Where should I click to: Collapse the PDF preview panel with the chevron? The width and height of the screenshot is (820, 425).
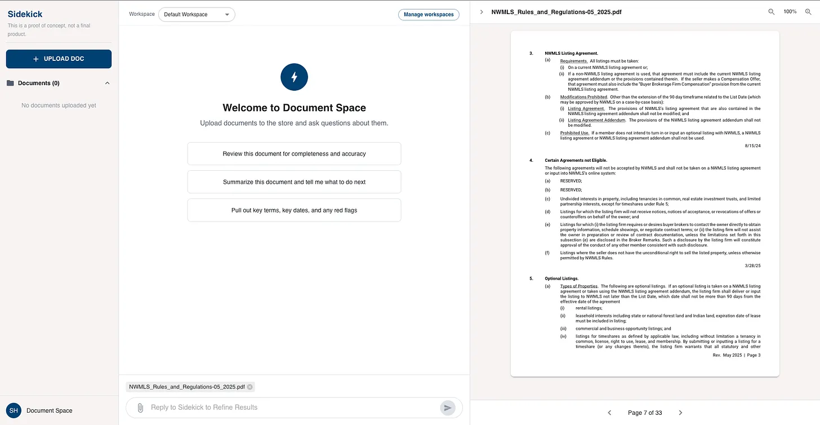(481, 11)
